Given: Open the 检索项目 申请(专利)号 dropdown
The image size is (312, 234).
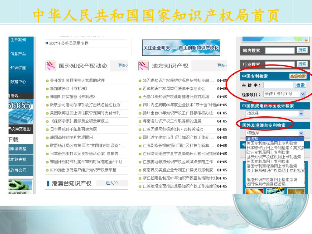Looking at the screenshot, I should pyautogui.click(x=303, y=94).
